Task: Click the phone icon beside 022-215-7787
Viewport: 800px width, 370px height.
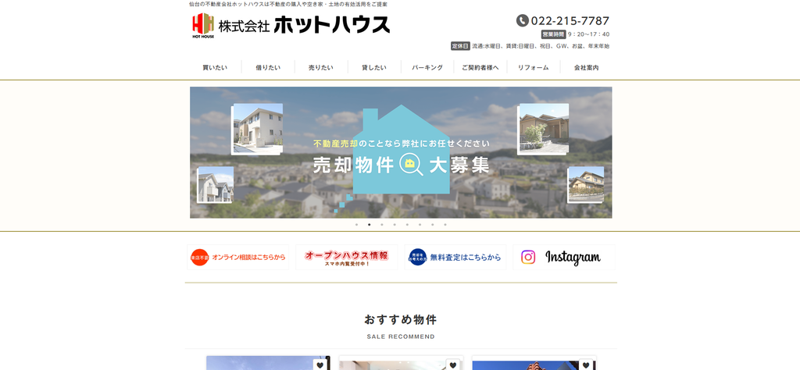Action: [x=522, y=20]
